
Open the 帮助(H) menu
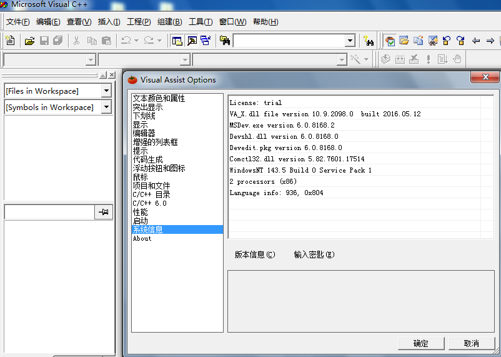click(x=265, y=22)
